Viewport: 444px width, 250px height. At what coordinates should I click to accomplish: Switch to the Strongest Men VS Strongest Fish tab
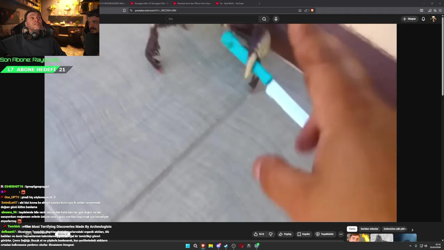149,3
